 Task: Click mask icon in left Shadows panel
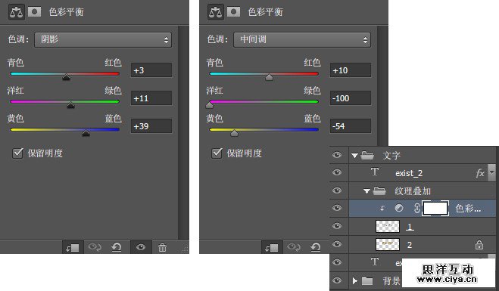point(34,12)
